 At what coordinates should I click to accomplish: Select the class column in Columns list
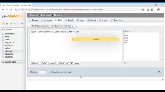click(126, 38)
